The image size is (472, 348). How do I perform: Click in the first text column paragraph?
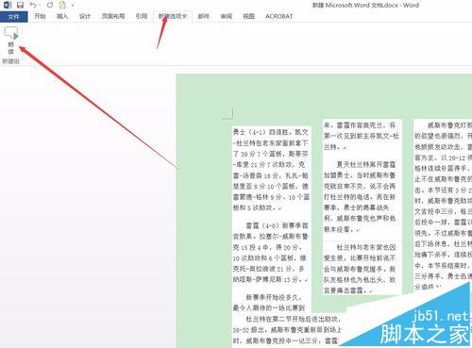pyautogui.click(x=271, y=170)
